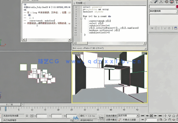Click script editor scroll-right arrow

[x=145, y=43]
